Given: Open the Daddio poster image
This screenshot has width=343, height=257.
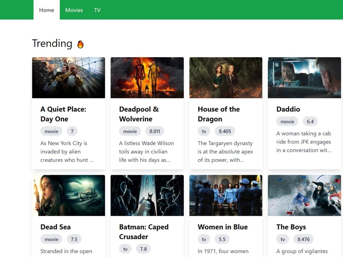Looking at the screenshot, I should tap(304, 77).
